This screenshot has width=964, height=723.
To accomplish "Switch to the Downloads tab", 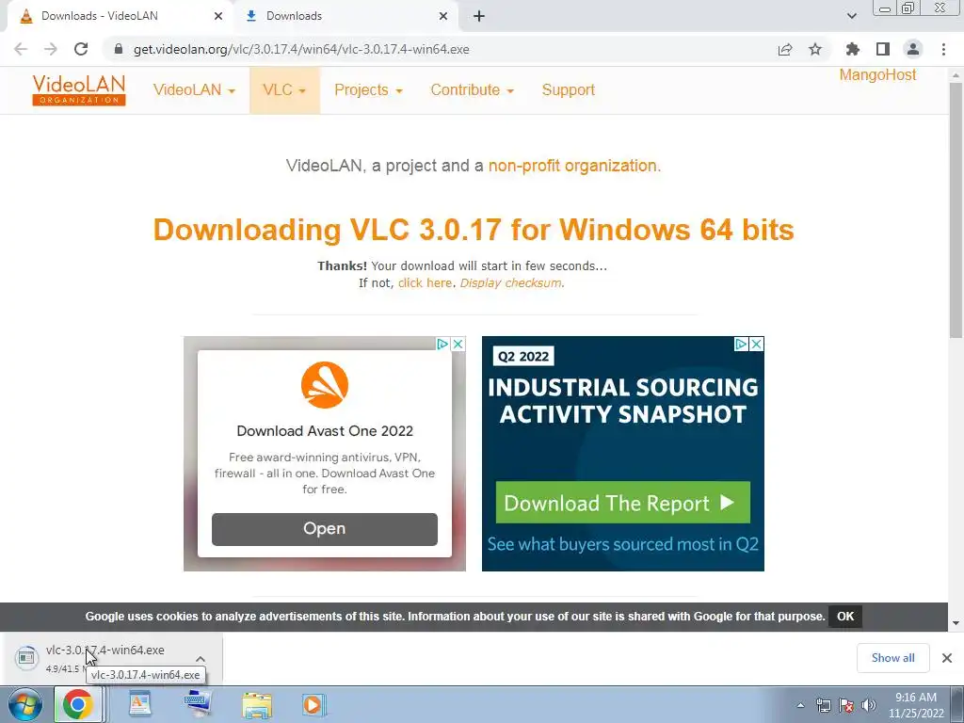I will click(346, 16).
